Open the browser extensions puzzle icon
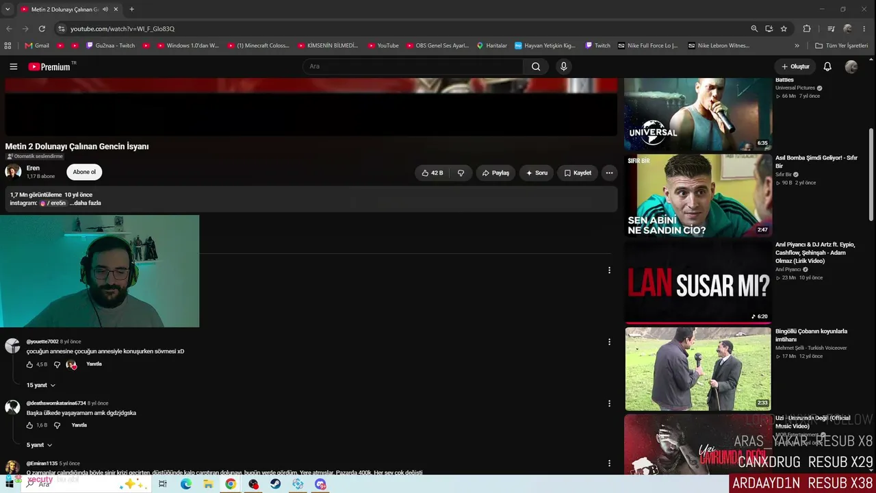Screen dimensions: 876x493 click(807, 29)
